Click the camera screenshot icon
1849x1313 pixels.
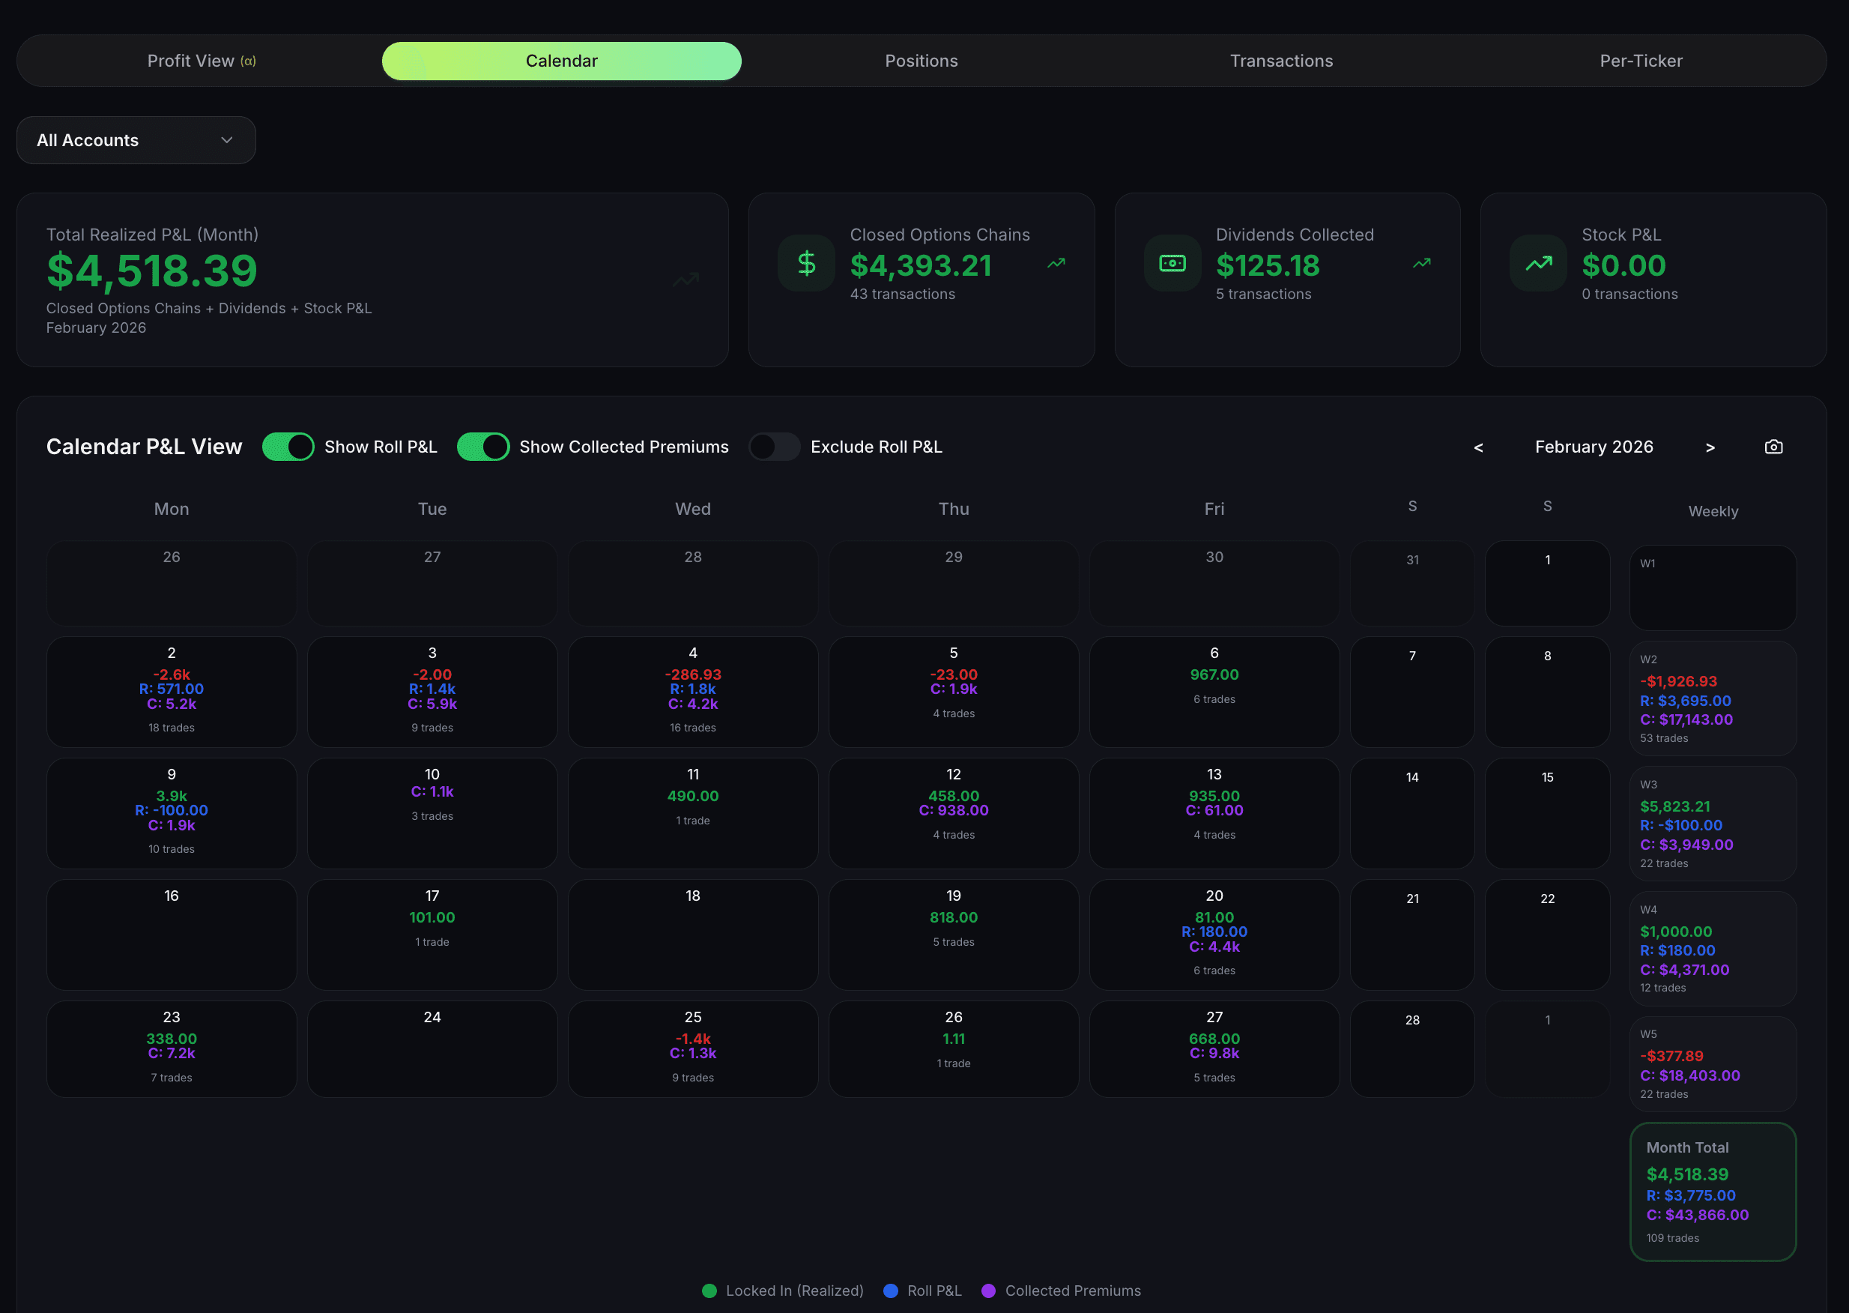pyautogui.click(x=1773, y=447)
